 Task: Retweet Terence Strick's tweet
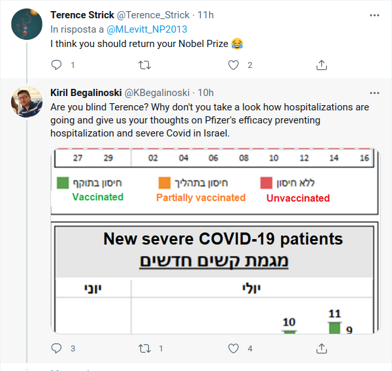(145, 65)
